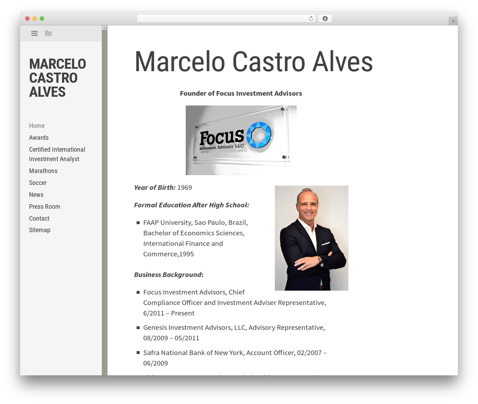478x404 pixels.
Task: Open Certified International Investment Analyst page
Action: [x=57, y=154]
